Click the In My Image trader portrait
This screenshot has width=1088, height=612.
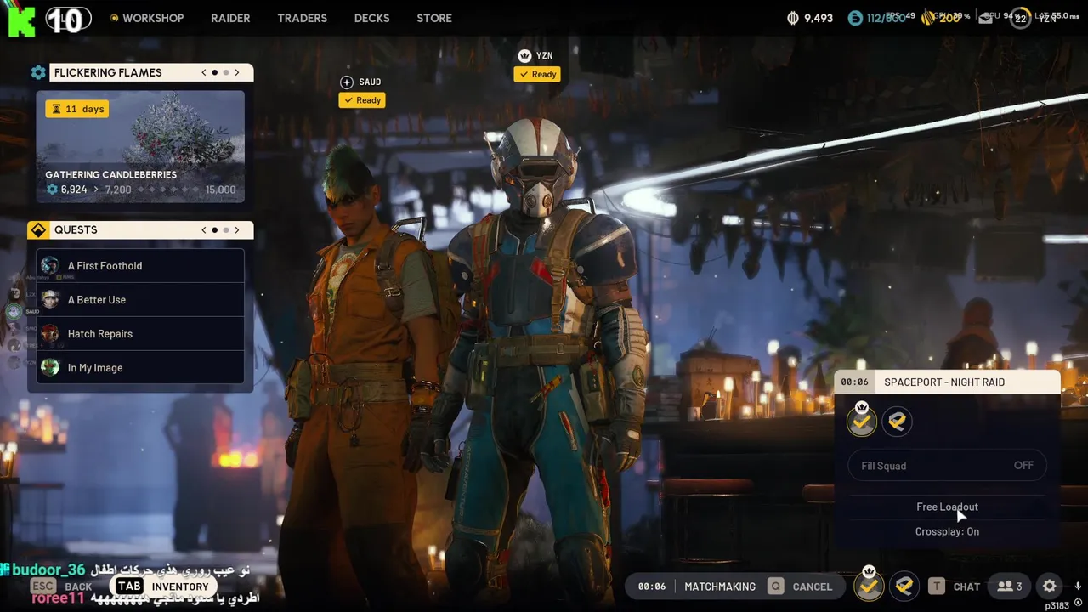click(50, 368)
